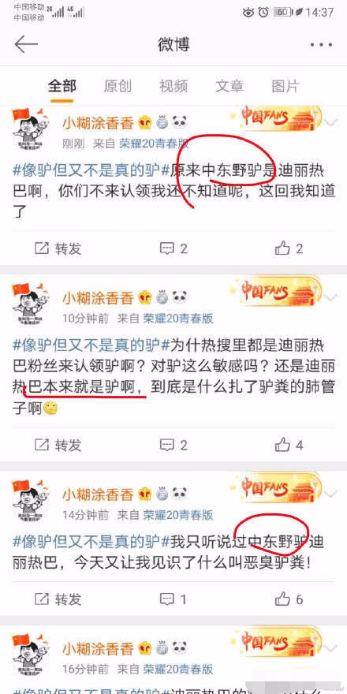The height and width of the screenshot is (694, 347).
Task: Open comment icon on second post
Action: click(x=167, y=445)
